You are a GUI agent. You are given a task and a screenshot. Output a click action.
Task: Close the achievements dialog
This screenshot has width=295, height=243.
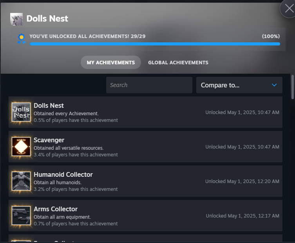tap(289, 9)
